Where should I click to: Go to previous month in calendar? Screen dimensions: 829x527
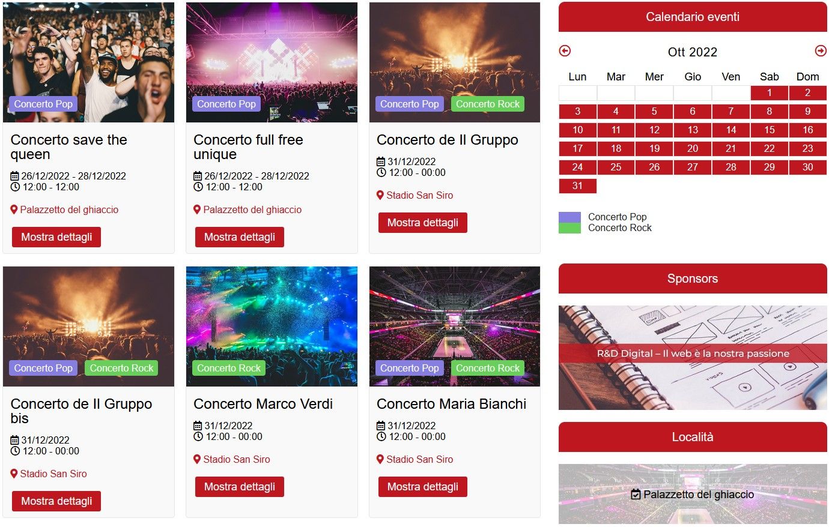click(565, 51)
